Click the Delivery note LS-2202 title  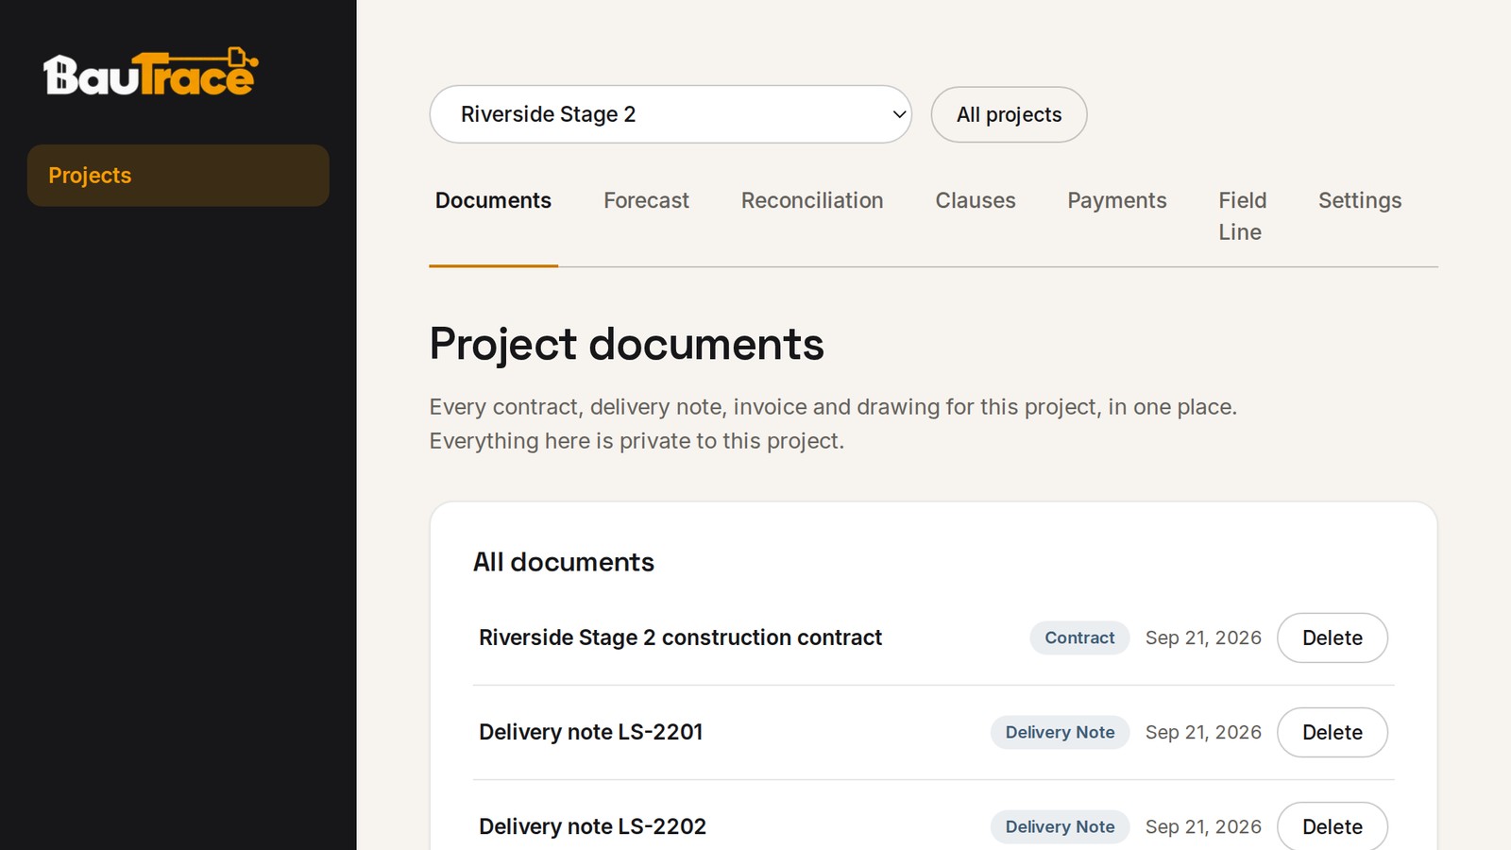click(592, 826)
